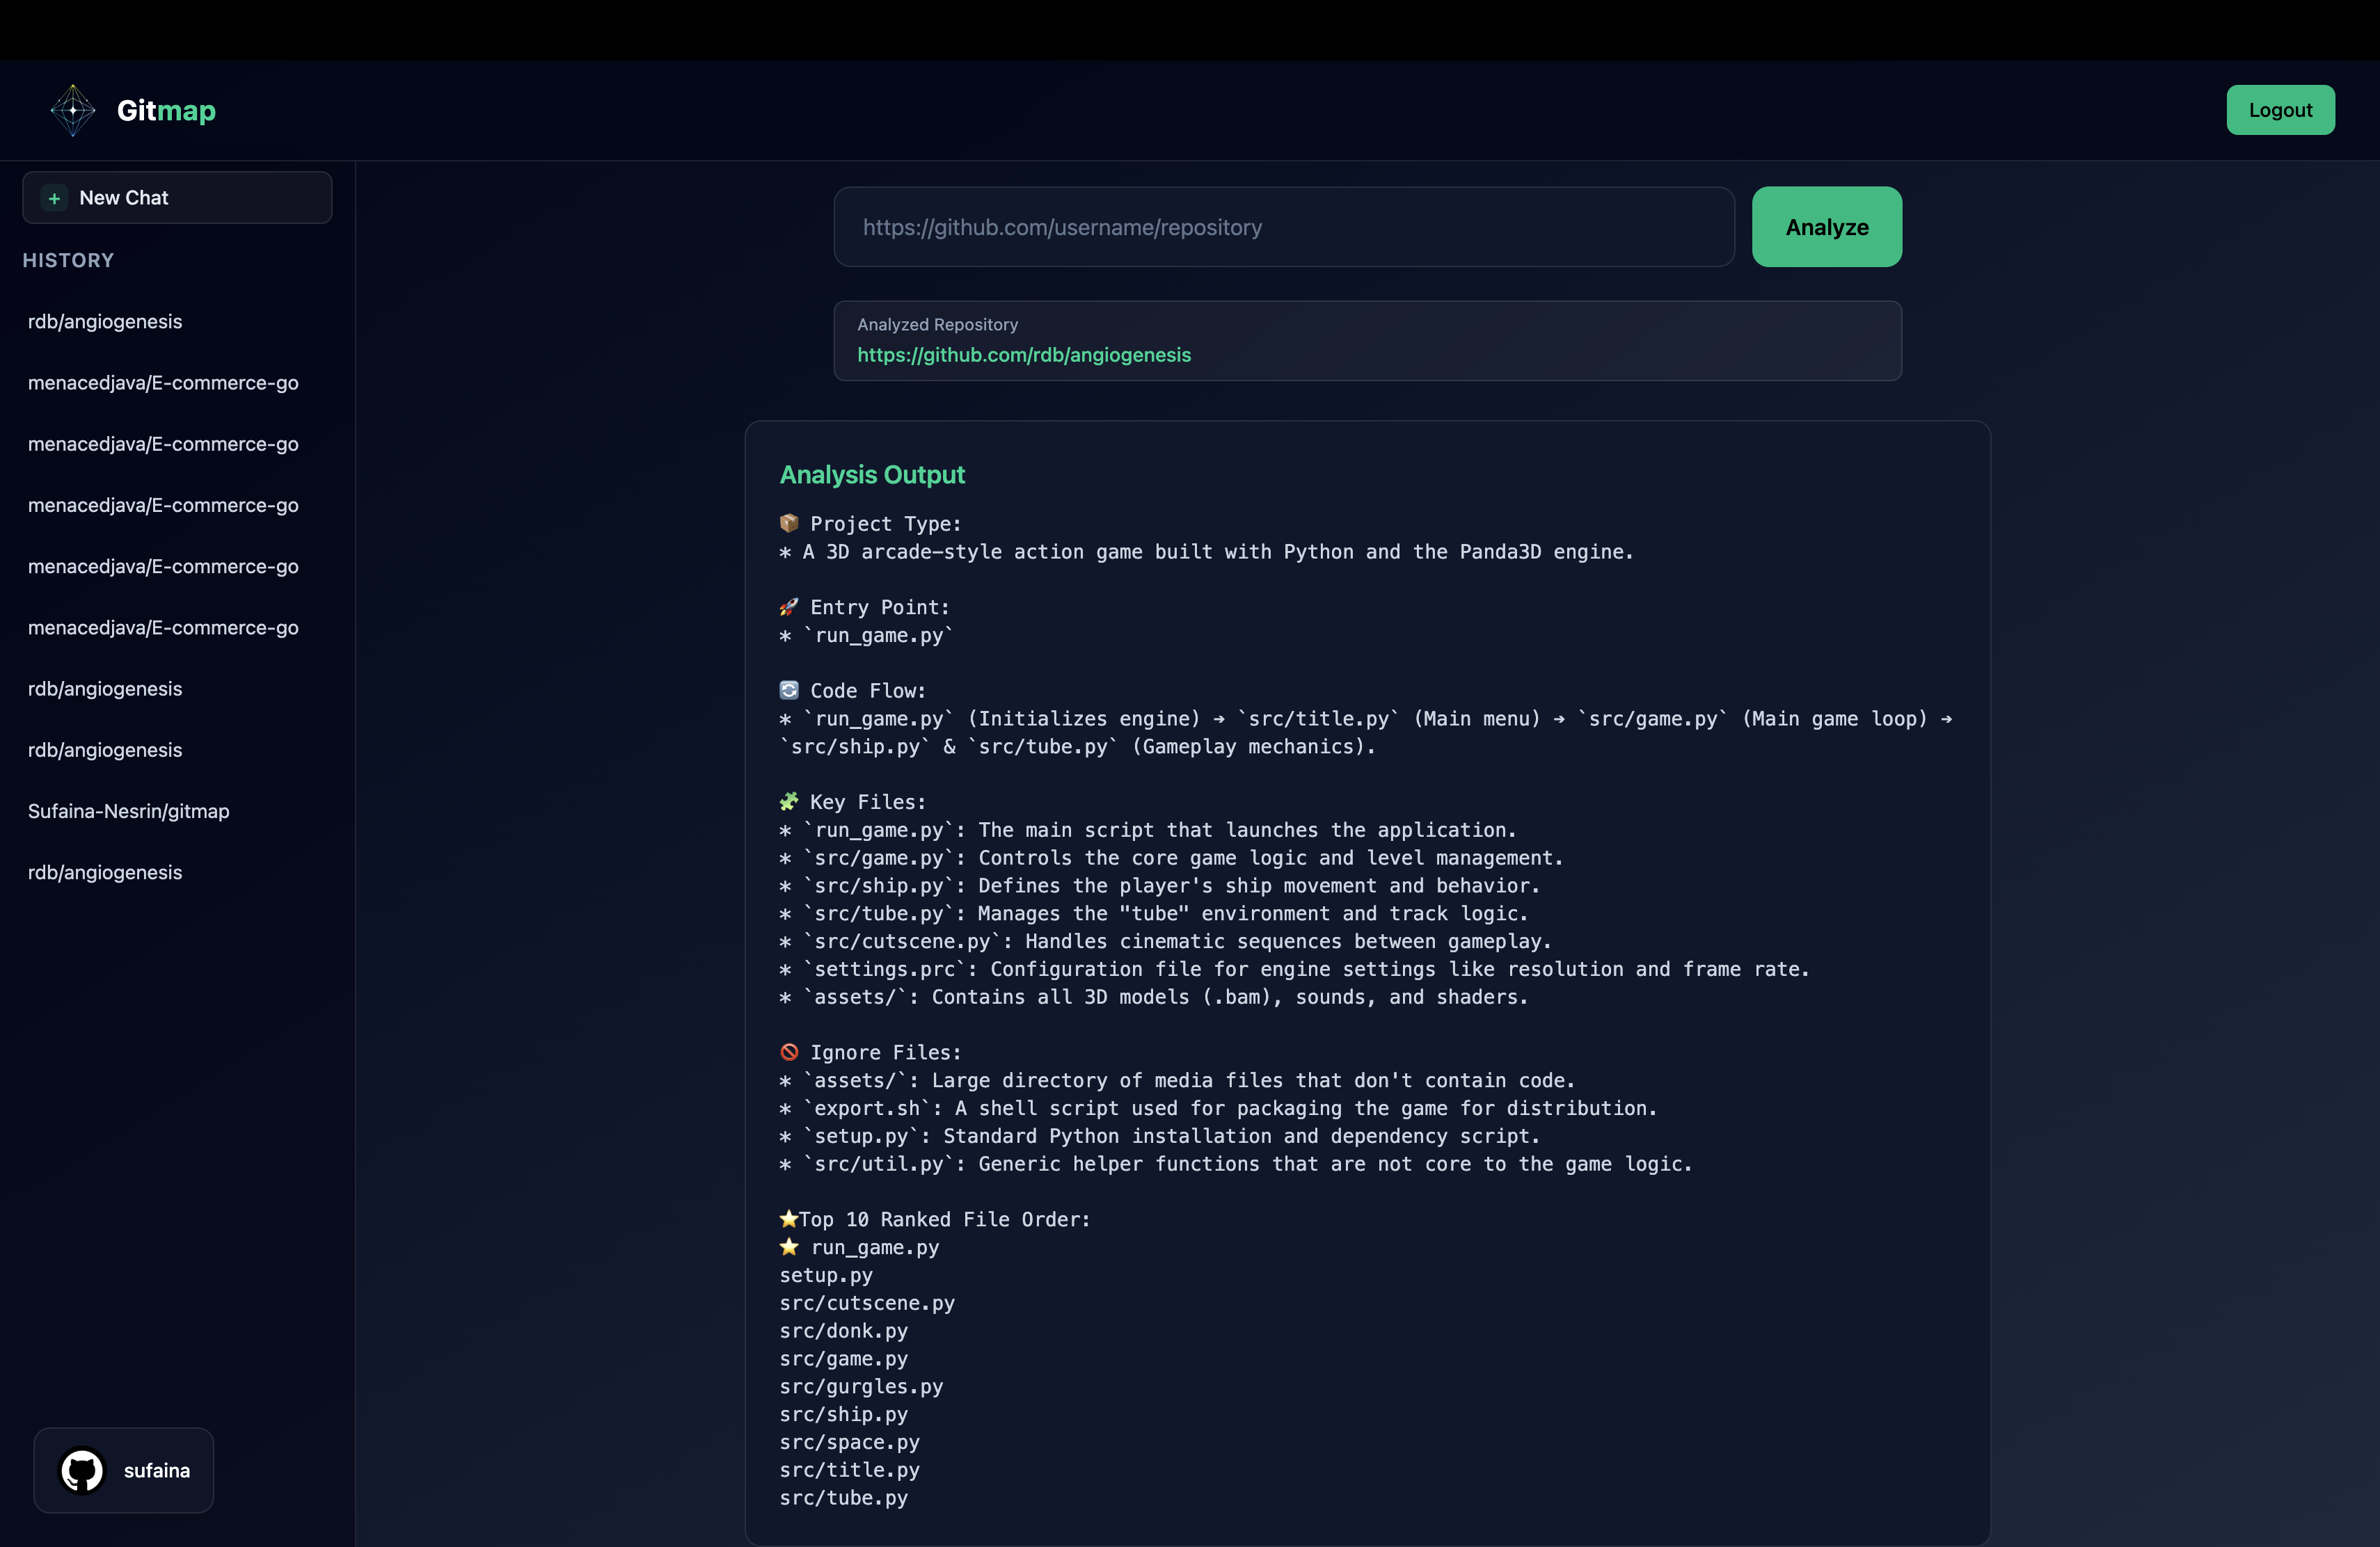Start a New Chat
Viewport: 2380px width, 1547px height.
pos(177,198)
